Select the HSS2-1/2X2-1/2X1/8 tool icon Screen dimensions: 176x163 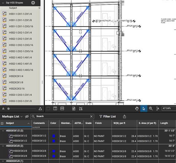click(4, 39)
